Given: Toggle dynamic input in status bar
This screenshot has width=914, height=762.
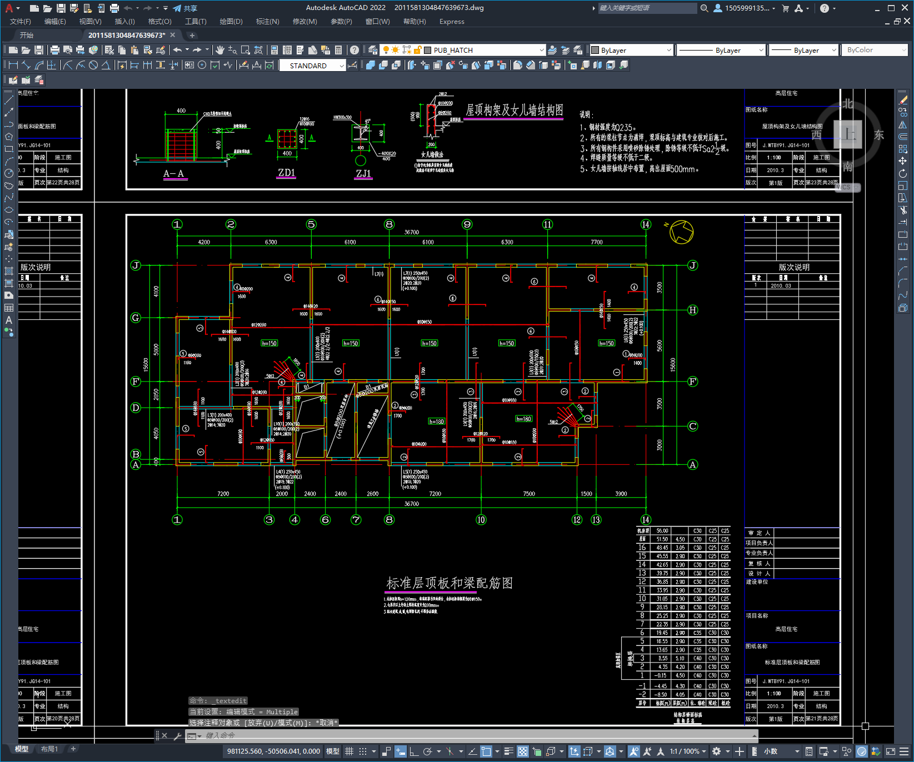Looking at the screenshot, I should click(x=401, y=751).
